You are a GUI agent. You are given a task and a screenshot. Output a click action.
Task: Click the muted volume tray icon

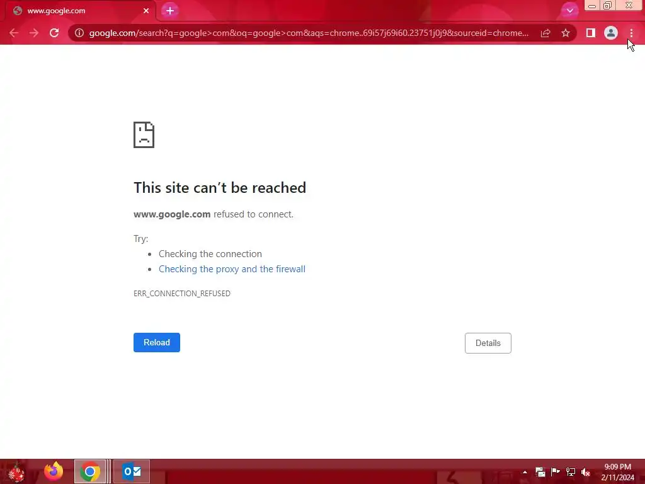[586, 472]
